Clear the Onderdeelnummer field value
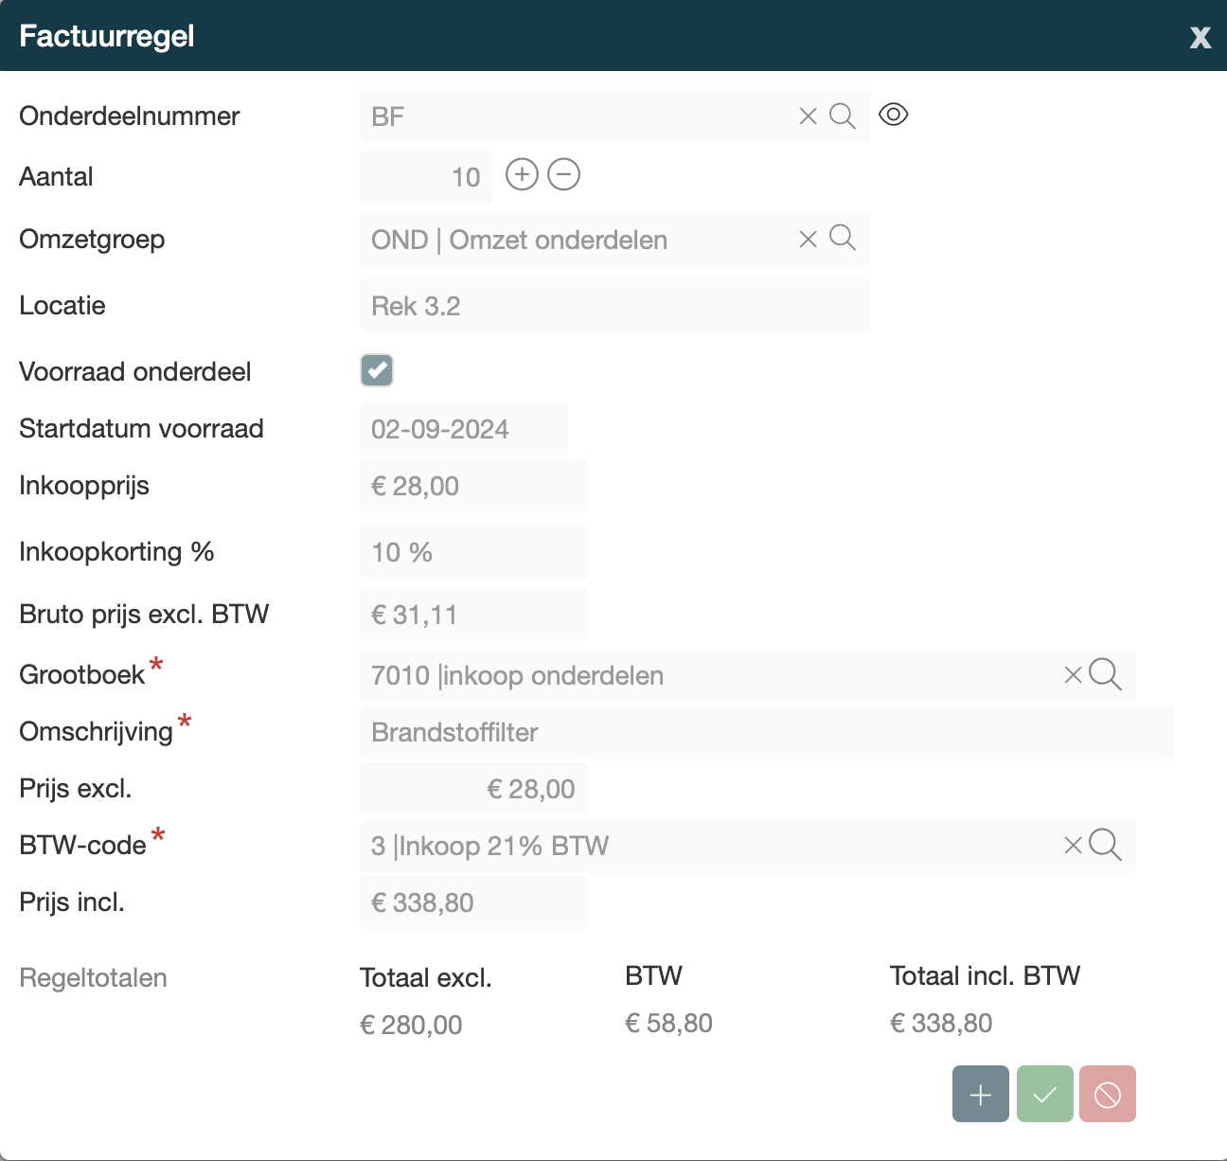The width and height of the screenshot is (1227, 1161). point(808,116)
